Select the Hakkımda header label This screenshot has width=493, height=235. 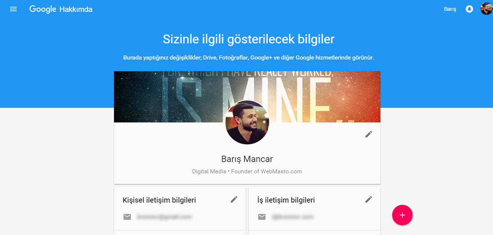76,9
